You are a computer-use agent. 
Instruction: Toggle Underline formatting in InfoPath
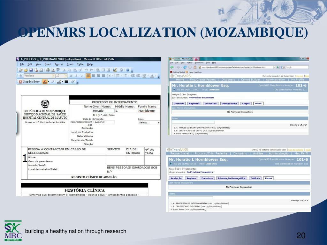(81, 76)
